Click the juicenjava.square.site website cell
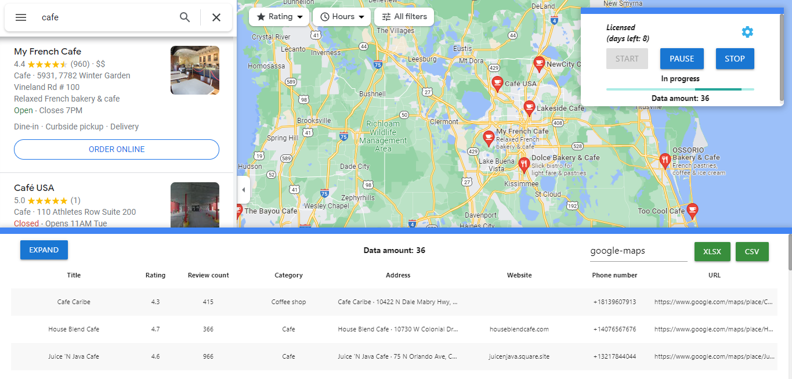Viewport: 792px width, 379px height. pos(519,356)
